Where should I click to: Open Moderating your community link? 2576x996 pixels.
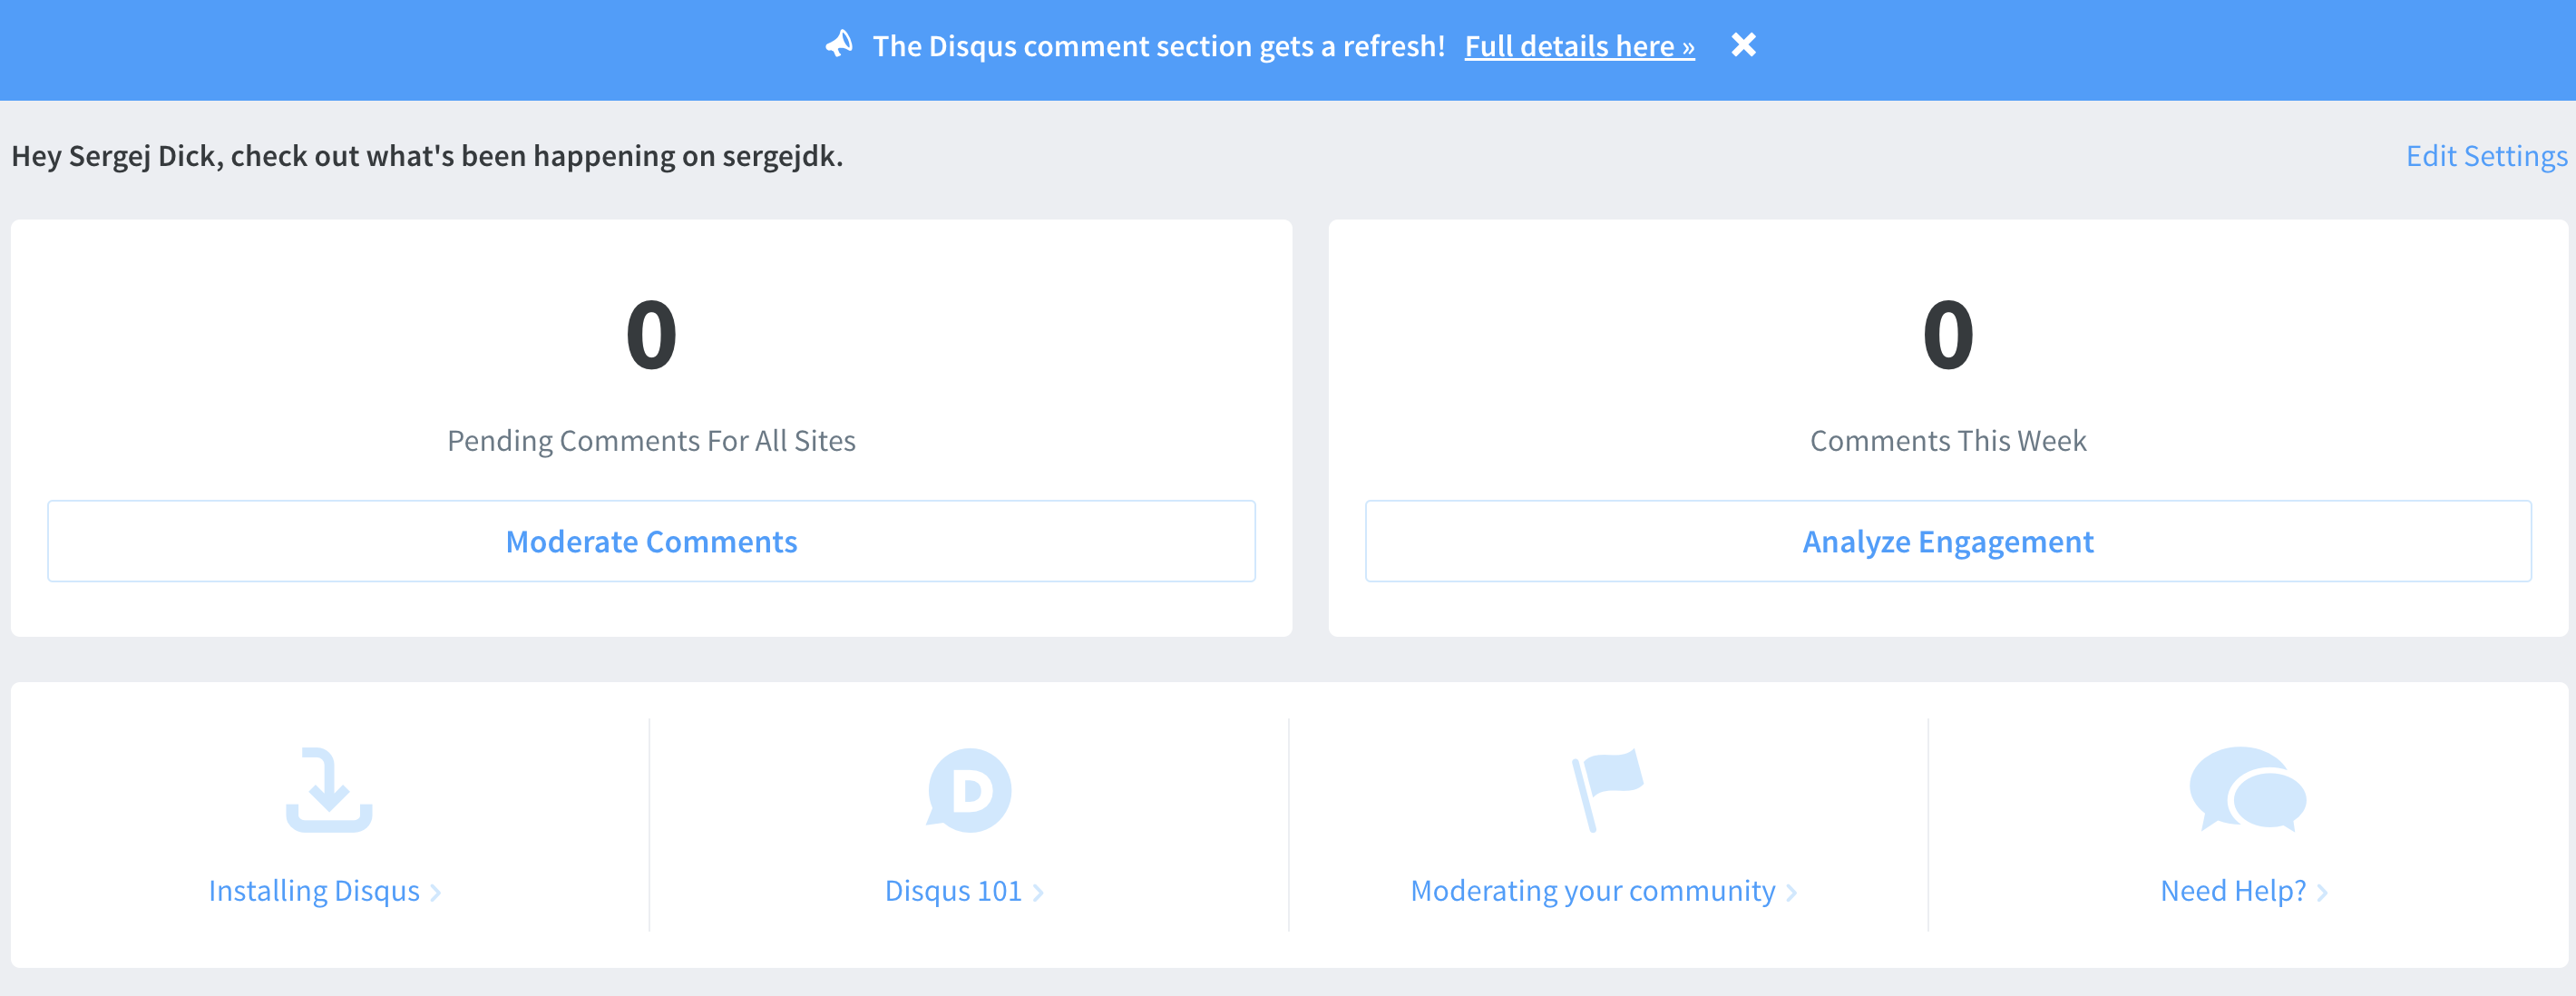(1592, 890)
